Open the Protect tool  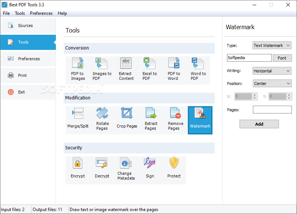tap(174, 170)
